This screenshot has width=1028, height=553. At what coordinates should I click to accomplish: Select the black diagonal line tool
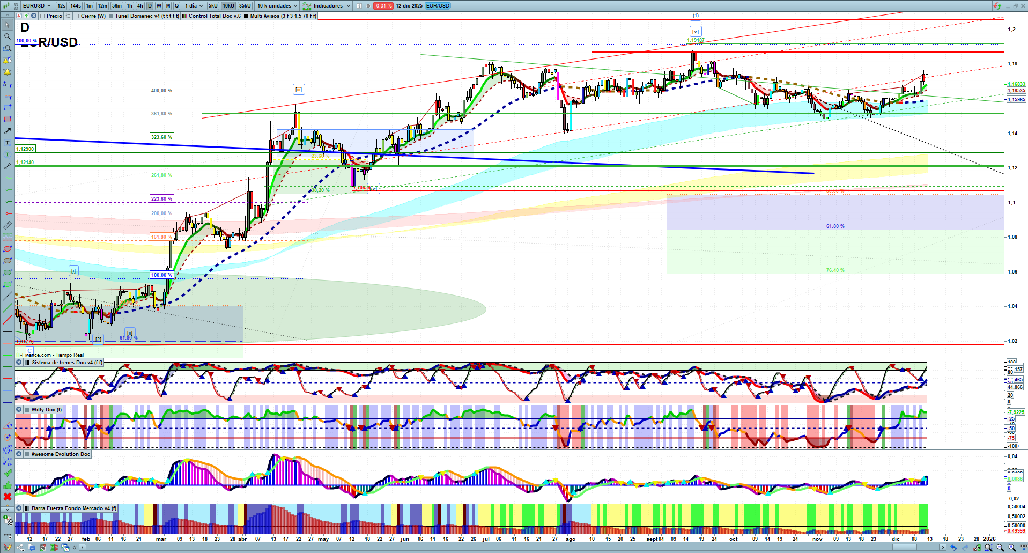(7, 296)
